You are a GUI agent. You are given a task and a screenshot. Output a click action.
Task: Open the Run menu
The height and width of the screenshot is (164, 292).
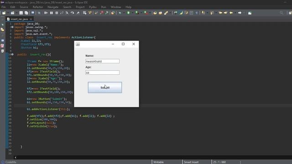point(104,7)
